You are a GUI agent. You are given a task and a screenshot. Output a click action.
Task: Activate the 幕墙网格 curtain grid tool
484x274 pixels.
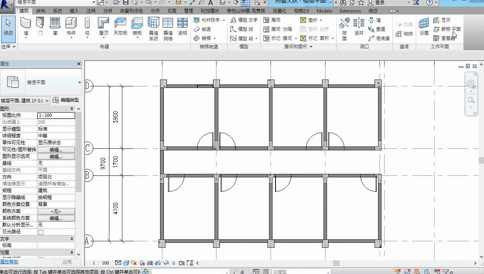click(168, 29)
